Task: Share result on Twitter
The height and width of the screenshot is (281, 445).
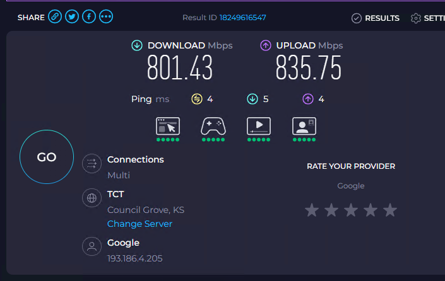Action: [x=72, y=17]
